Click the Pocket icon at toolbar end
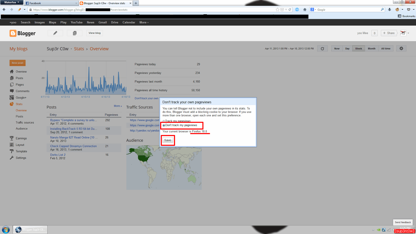Viewport: 416px width, 234px height. 408,10
